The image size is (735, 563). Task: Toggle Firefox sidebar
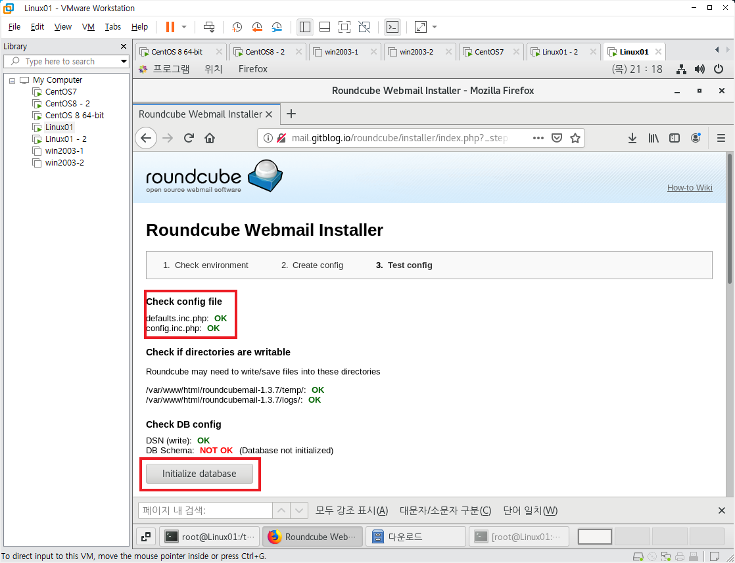(675, 138)
